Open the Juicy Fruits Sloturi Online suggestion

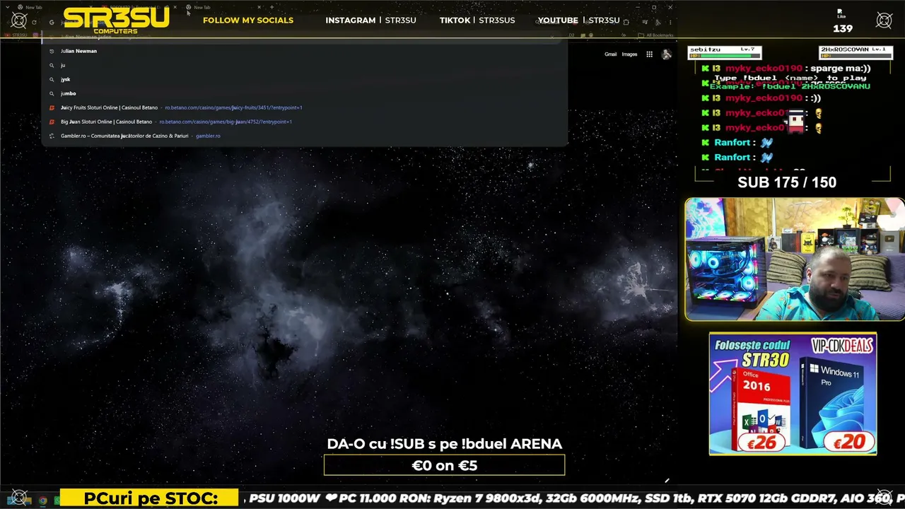point(304,107)
